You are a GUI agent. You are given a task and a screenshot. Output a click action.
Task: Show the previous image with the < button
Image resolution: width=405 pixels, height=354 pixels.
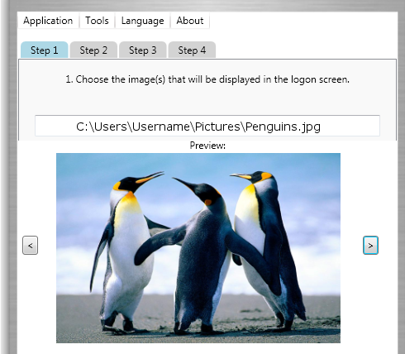click(30, 245)
